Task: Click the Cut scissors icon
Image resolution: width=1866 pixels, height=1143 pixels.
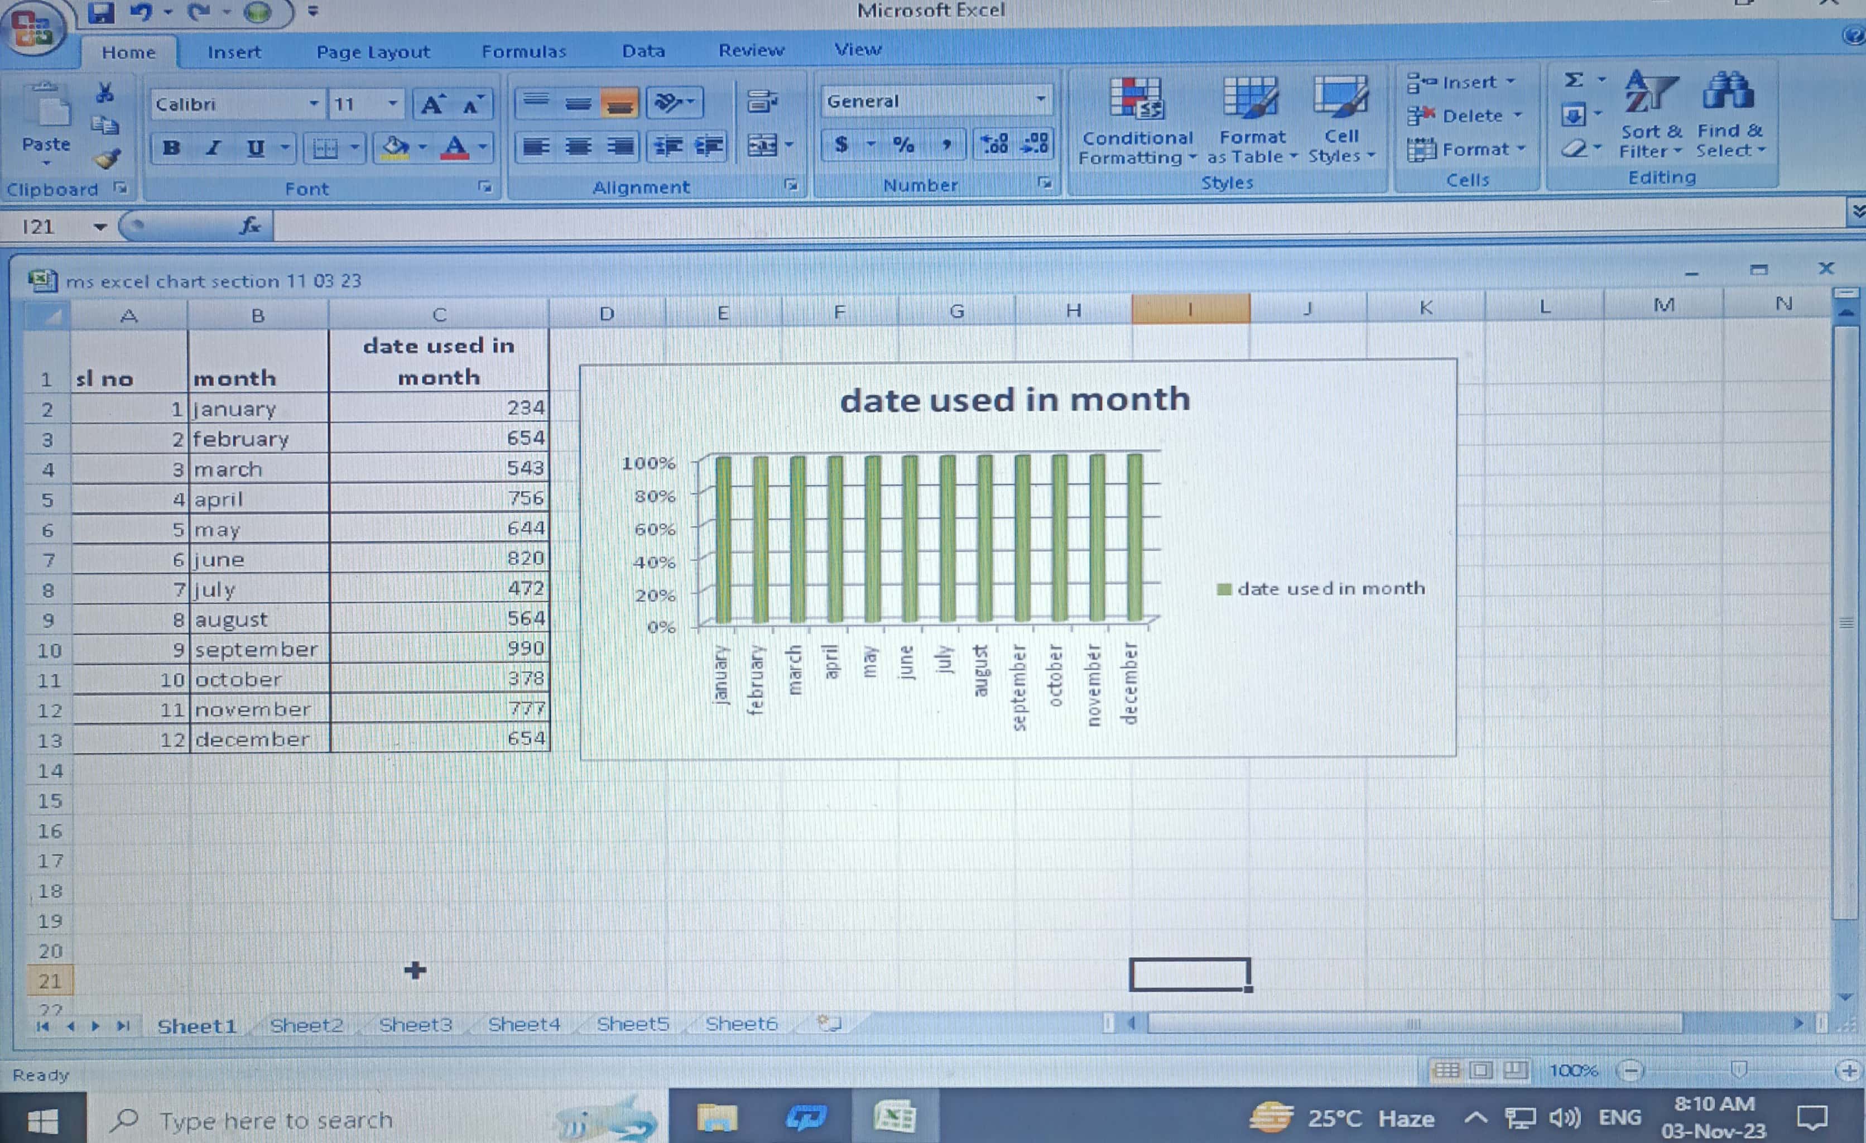Action: 104,93
